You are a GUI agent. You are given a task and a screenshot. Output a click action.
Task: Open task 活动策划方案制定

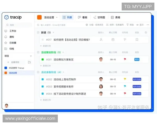click(64, 60)
